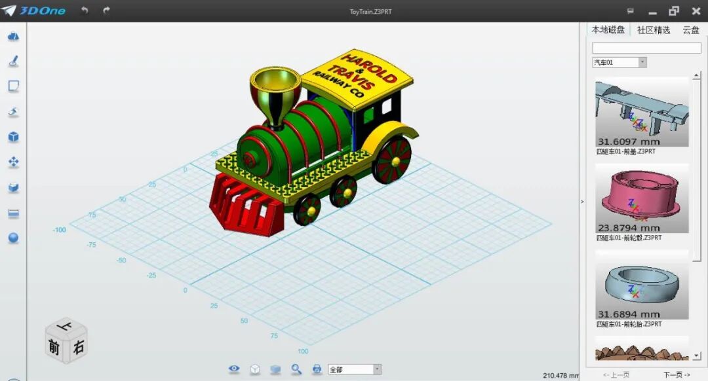Image resolution: width=708 pixels, height=381 pixels.
Task: Select the pink 四驱车01-前轮毂 model thumbnail
Action: pyautogui.click(x=642, y=198)
